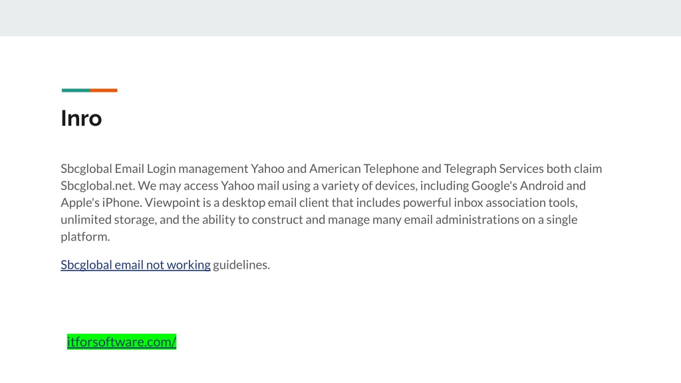This screenshot has height=383, width=681.
Task: Open the "Sbcglobal email not working" hyperlink
Action: click(136, 265)
